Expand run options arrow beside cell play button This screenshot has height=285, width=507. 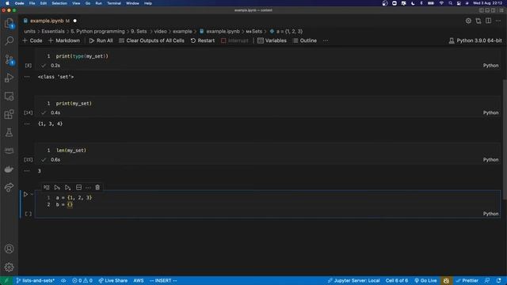[x=32, y=194]
